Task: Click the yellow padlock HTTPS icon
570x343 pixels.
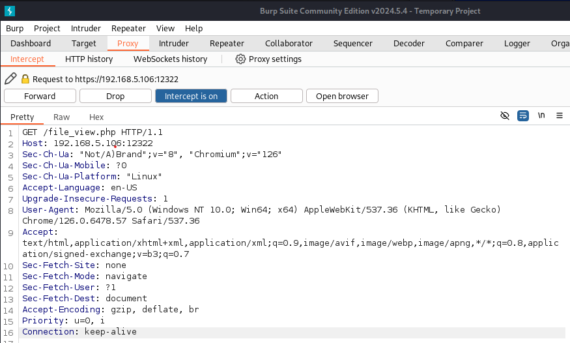Action: 25,79
